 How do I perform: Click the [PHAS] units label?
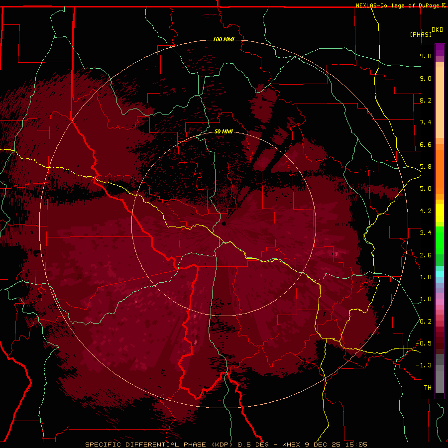click(421, 34)
